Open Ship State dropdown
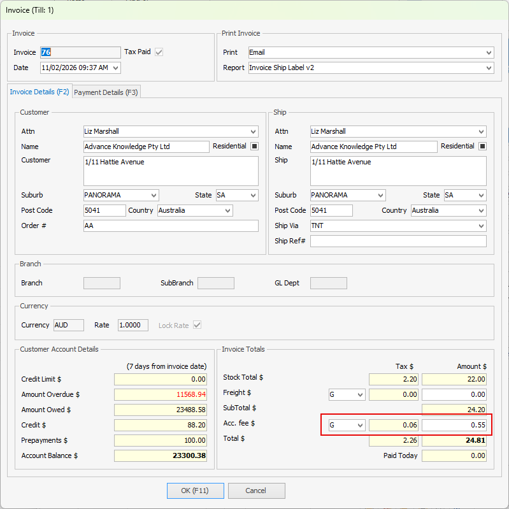Screen dimensions: 509x509 pyautogui.click(x=481, y=195)
